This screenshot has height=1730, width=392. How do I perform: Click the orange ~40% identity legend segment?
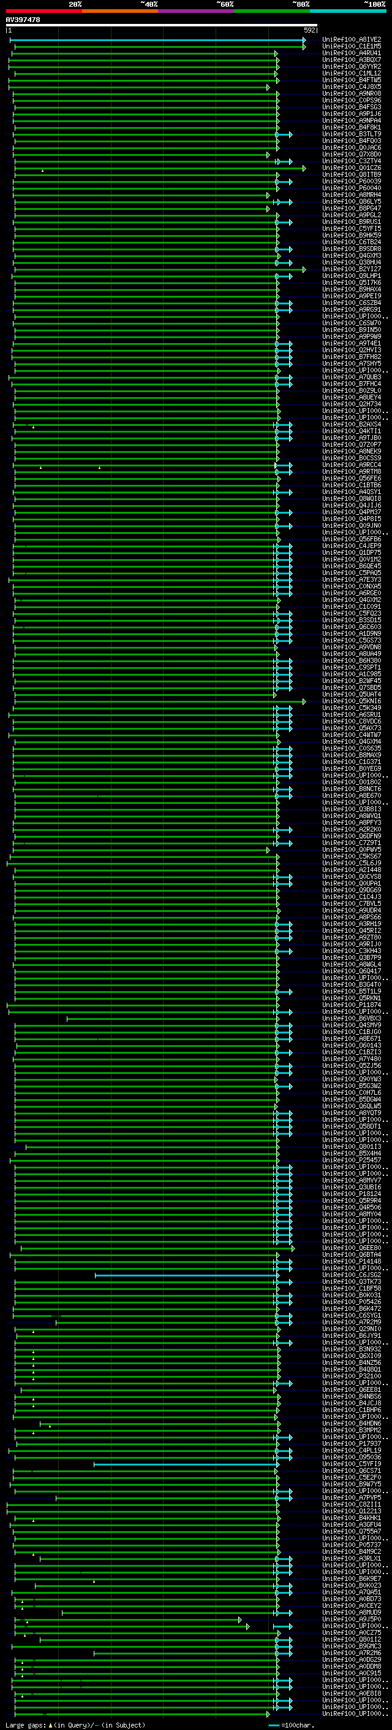pyautogui.click(x=120, y=11)
